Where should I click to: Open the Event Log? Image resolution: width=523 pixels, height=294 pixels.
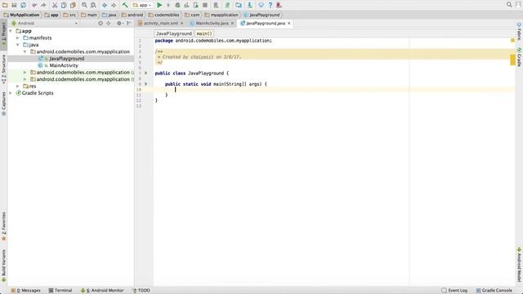coord(454,291)
